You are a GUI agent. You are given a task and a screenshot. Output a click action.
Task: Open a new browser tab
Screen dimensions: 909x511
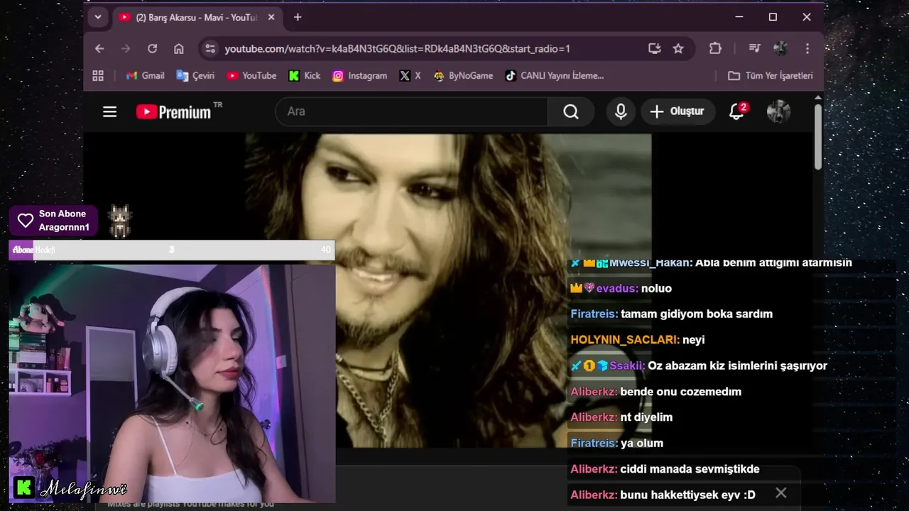(x=298, y=17)
